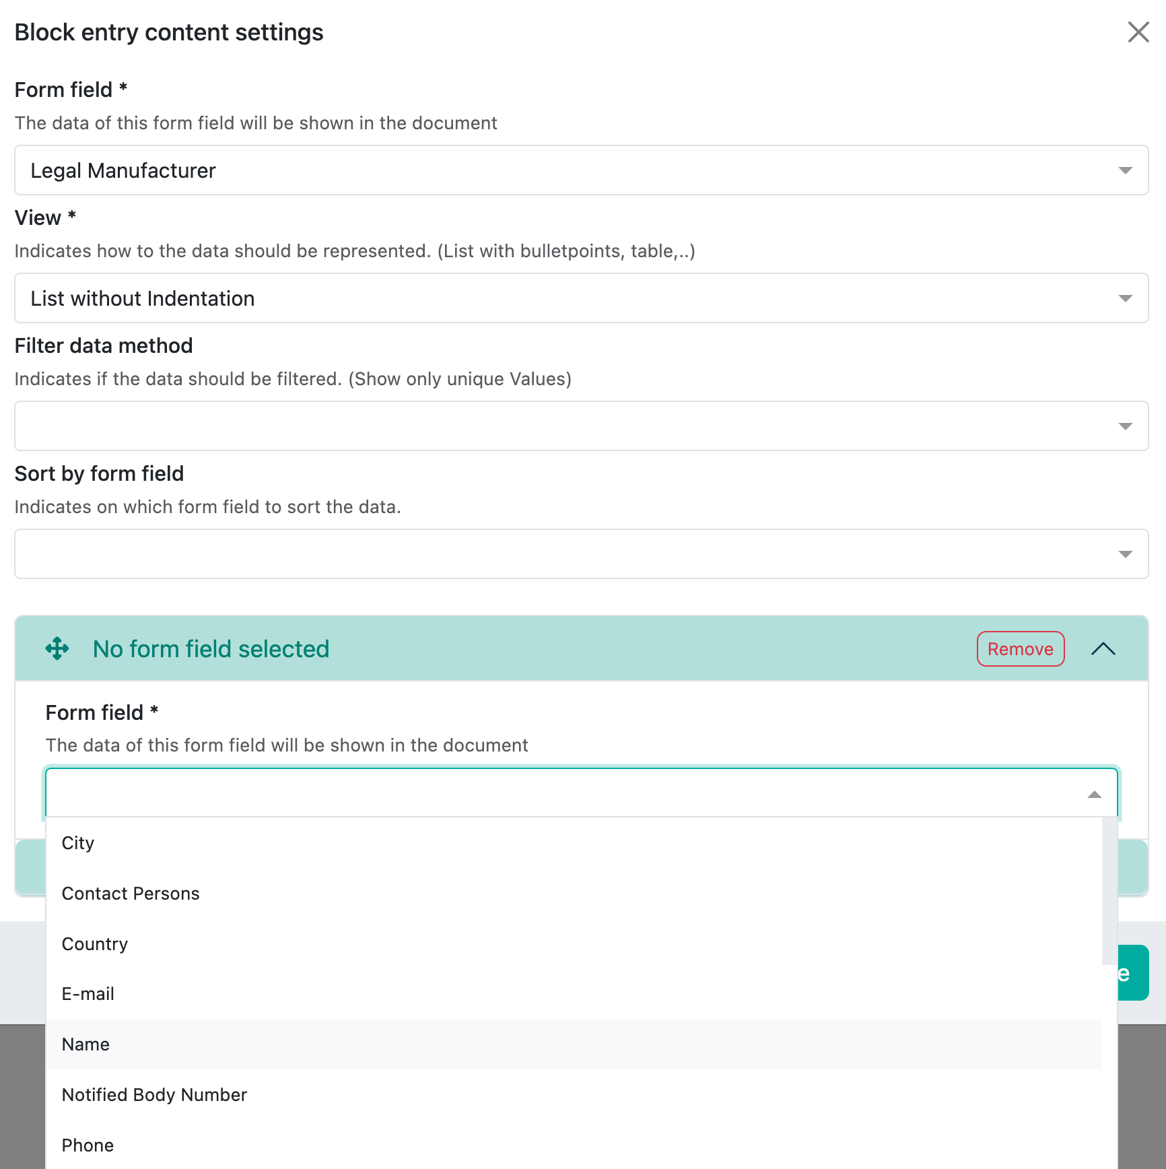
Task: Click the dropdown list scrollbar
Action: tap(1109, 891)
